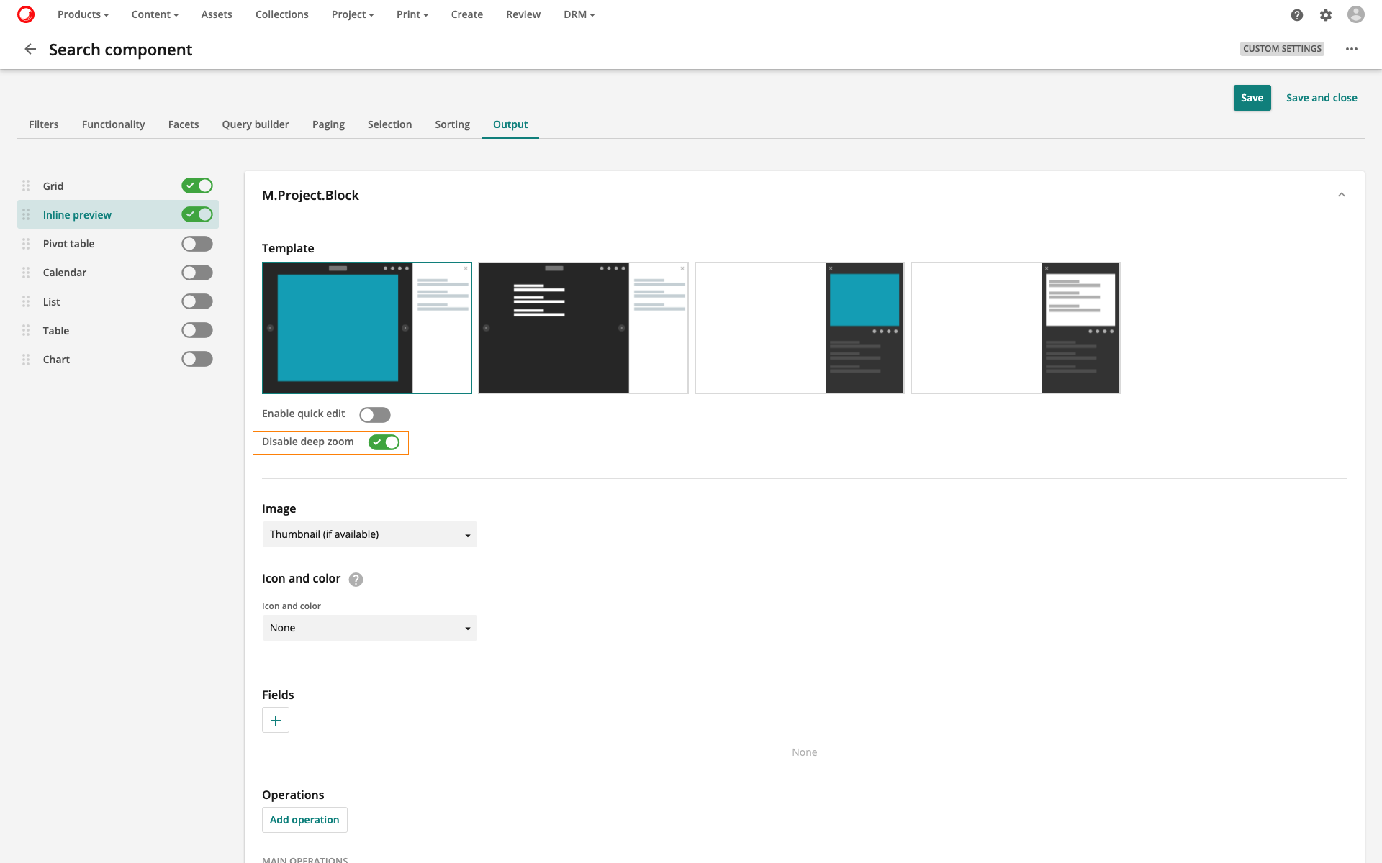Click the Add operation button
The height and width of the screenshot is (863, 1382).
[304, 820]
